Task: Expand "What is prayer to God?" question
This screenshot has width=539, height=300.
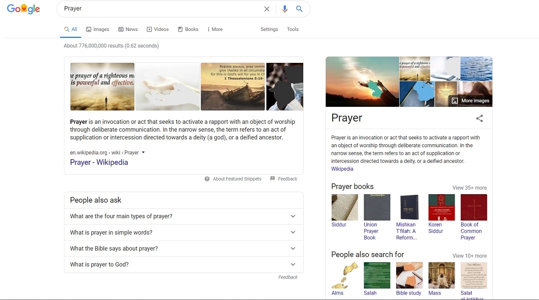Action: pos(183,265)
